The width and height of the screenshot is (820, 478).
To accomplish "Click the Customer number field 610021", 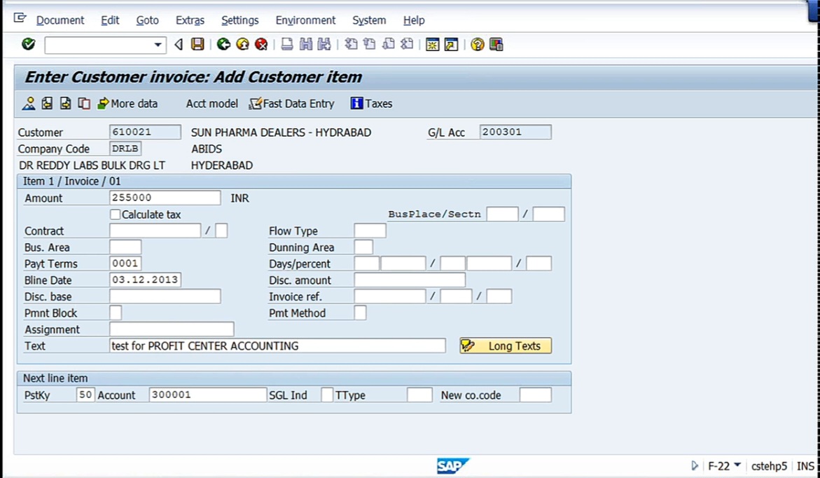I will (146, 132).
